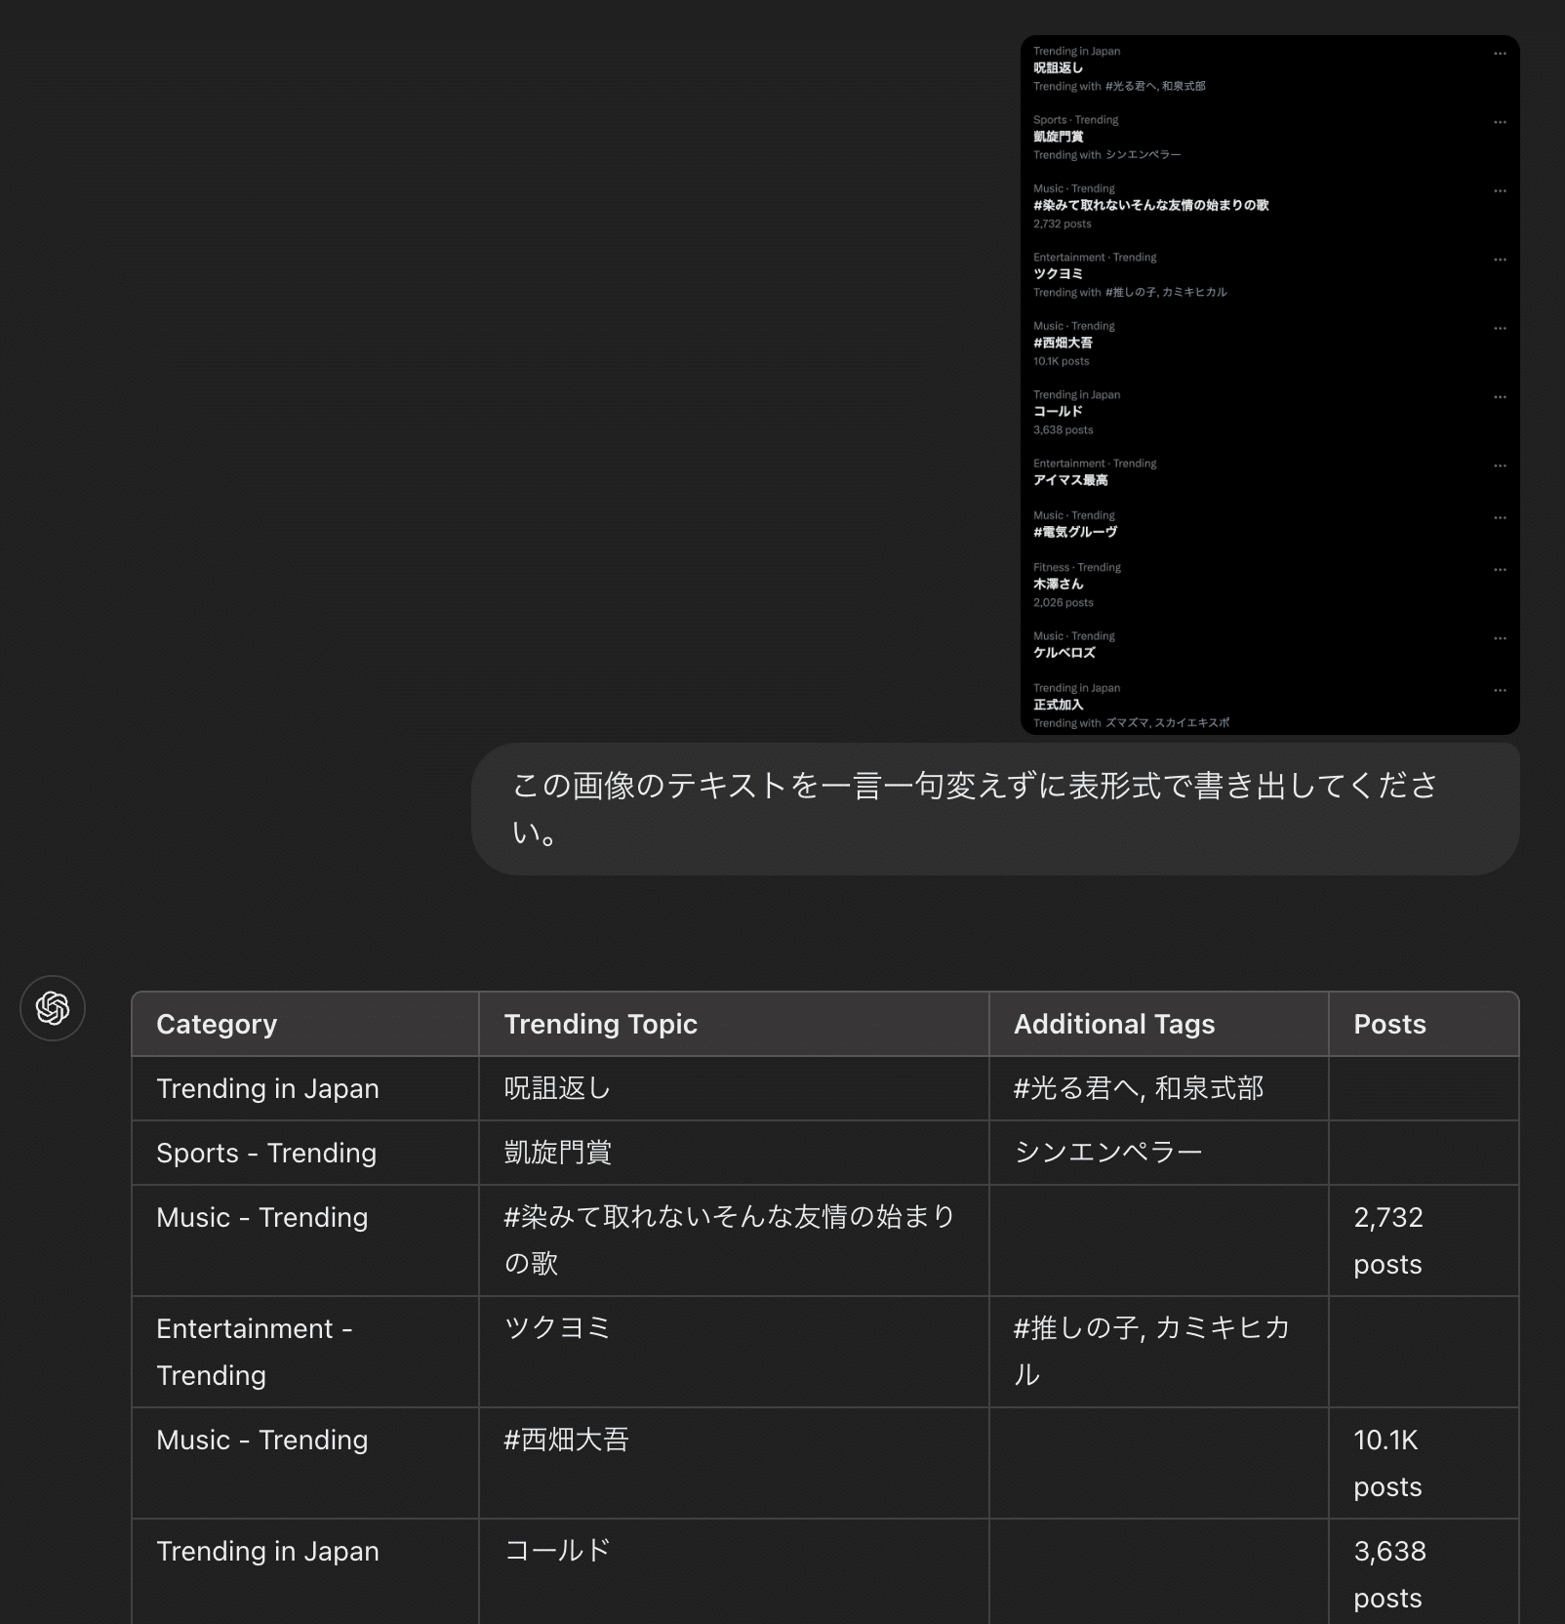Click the Additional Tags column header
The image size is (1565, 1624).
[1113, 1024]
